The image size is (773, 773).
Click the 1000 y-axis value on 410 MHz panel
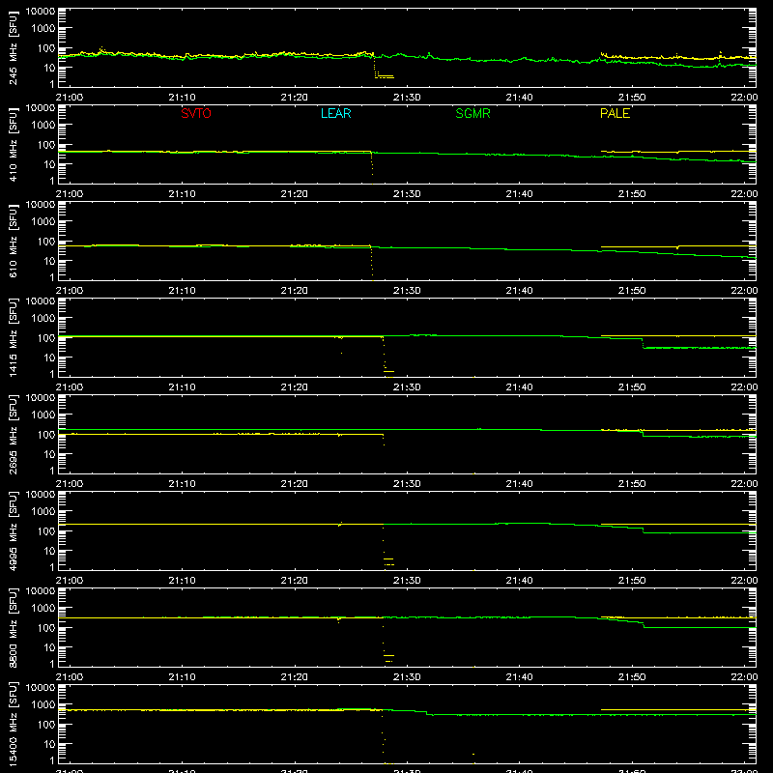[x=43, y=126]
